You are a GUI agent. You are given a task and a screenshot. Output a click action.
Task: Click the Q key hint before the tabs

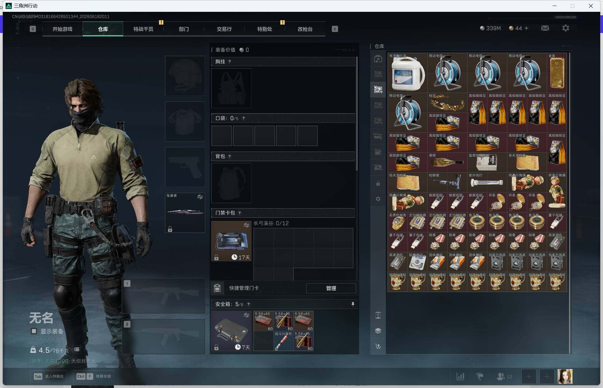(x=33, y=29)
